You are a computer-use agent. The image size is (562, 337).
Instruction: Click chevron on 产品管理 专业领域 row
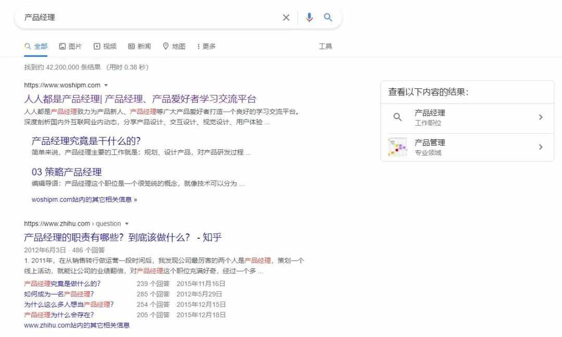pyautogui.click(x=541, y=147)
